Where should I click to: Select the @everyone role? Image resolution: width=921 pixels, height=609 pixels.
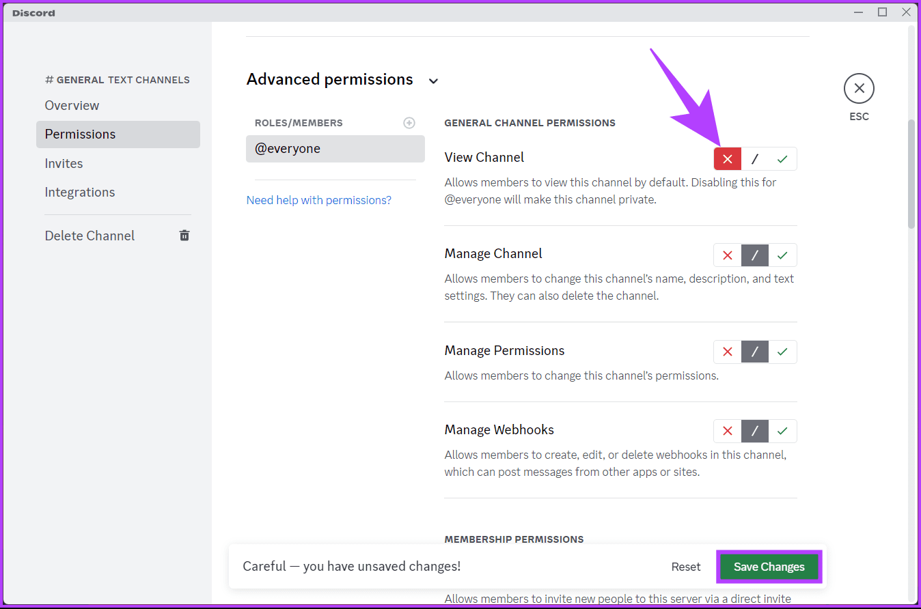(335, 149)
